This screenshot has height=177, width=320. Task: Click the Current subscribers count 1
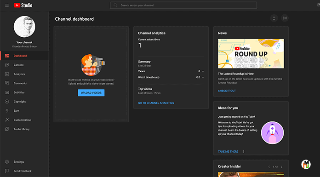tap(140, 45)
